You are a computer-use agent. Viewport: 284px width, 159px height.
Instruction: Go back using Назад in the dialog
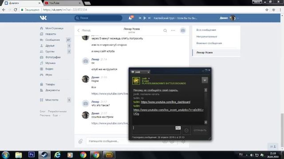[84, 30]
